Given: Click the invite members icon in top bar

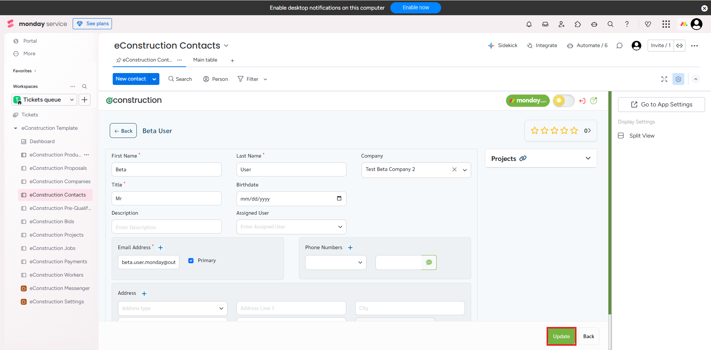Looking at the screenshot, I should click(561, 24).
